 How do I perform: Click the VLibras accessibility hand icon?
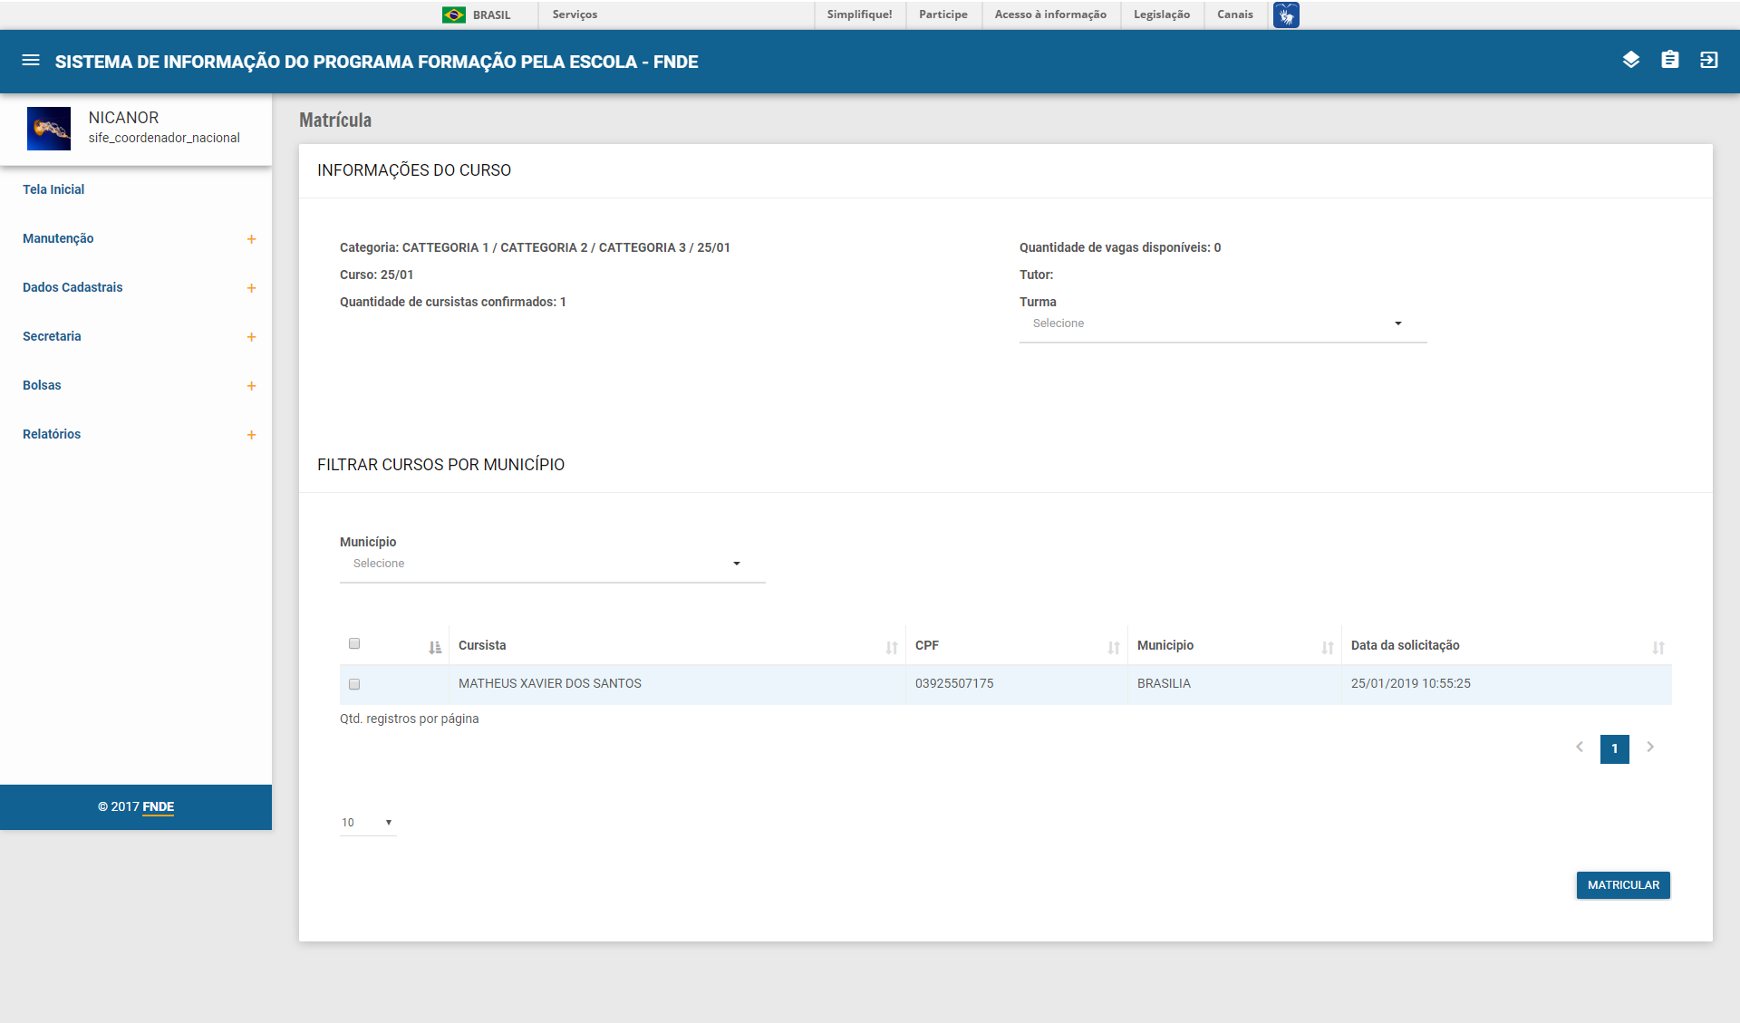click(x=1285, y=14)
